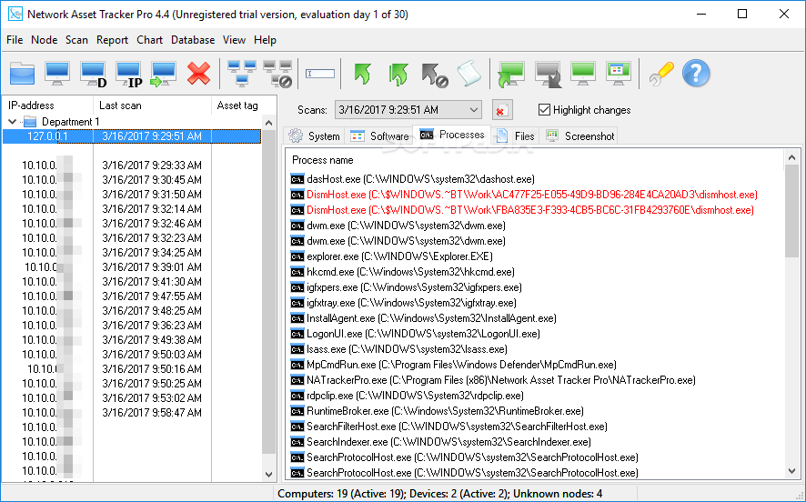Image resolution: width=806 pixels, height=502 pixels.
Task: Switch to the Software tab
Action: pyautogui.click(x=379, y=136)
